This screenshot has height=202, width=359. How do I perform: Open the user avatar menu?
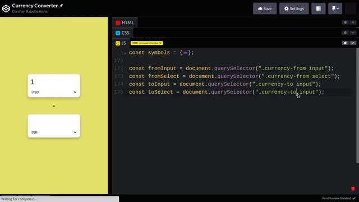[351, 9]
